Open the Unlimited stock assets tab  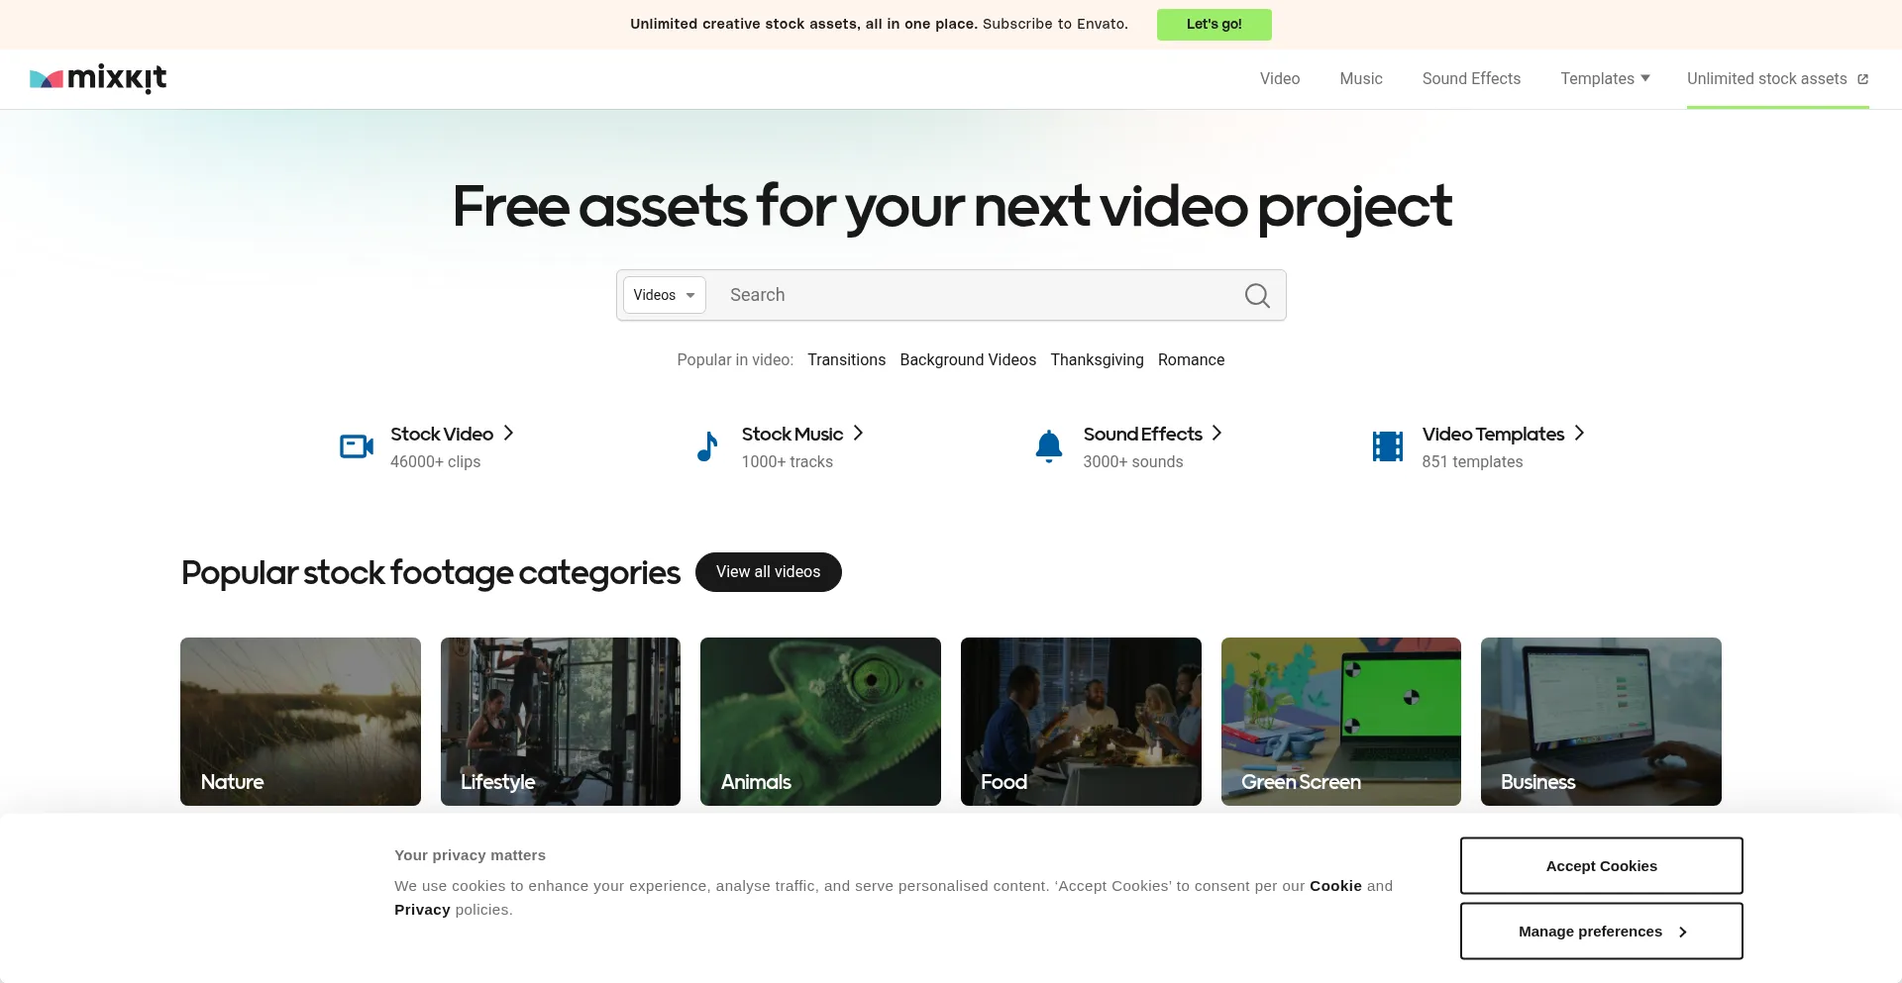click(1777, 78)
